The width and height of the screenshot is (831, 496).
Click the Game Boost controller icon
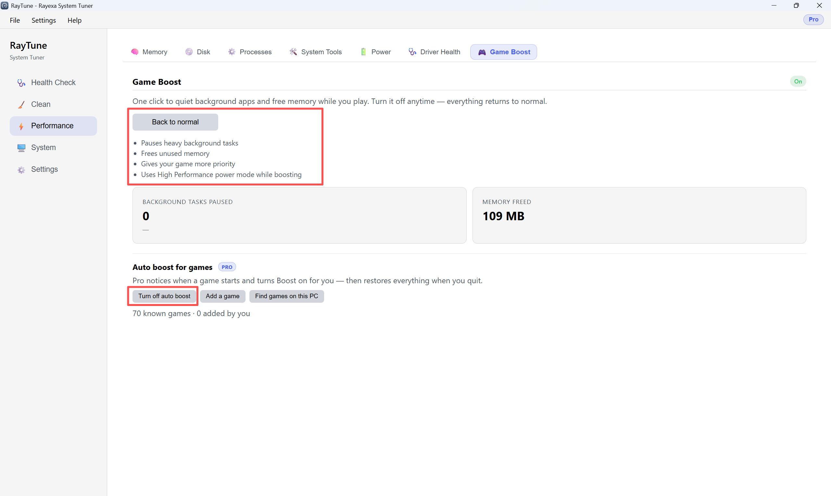(482, 52)
